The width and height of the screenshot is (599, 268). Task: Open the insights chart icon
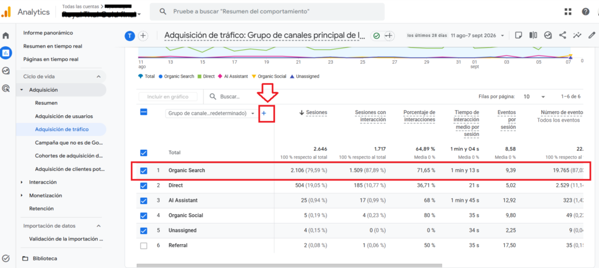[x=548, y=36]
